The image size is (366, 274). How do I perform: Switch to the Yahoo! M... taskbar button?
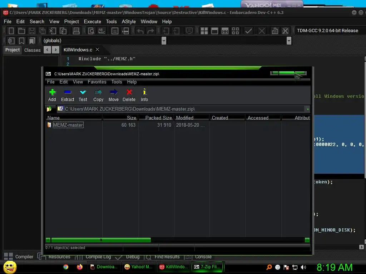(x=138, y=267)
